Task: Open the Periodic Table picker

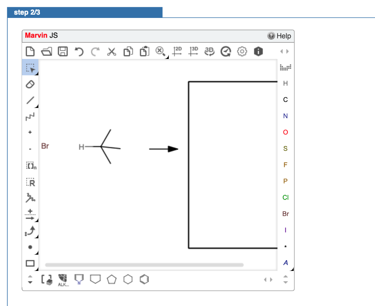Action: point(285,67)
